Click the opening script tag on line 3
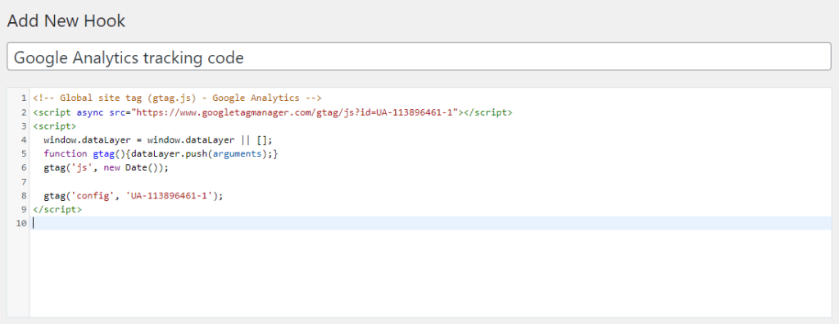The width and height of the screenshot is (839, 324). pyautogui.click(x=55, y=125)
